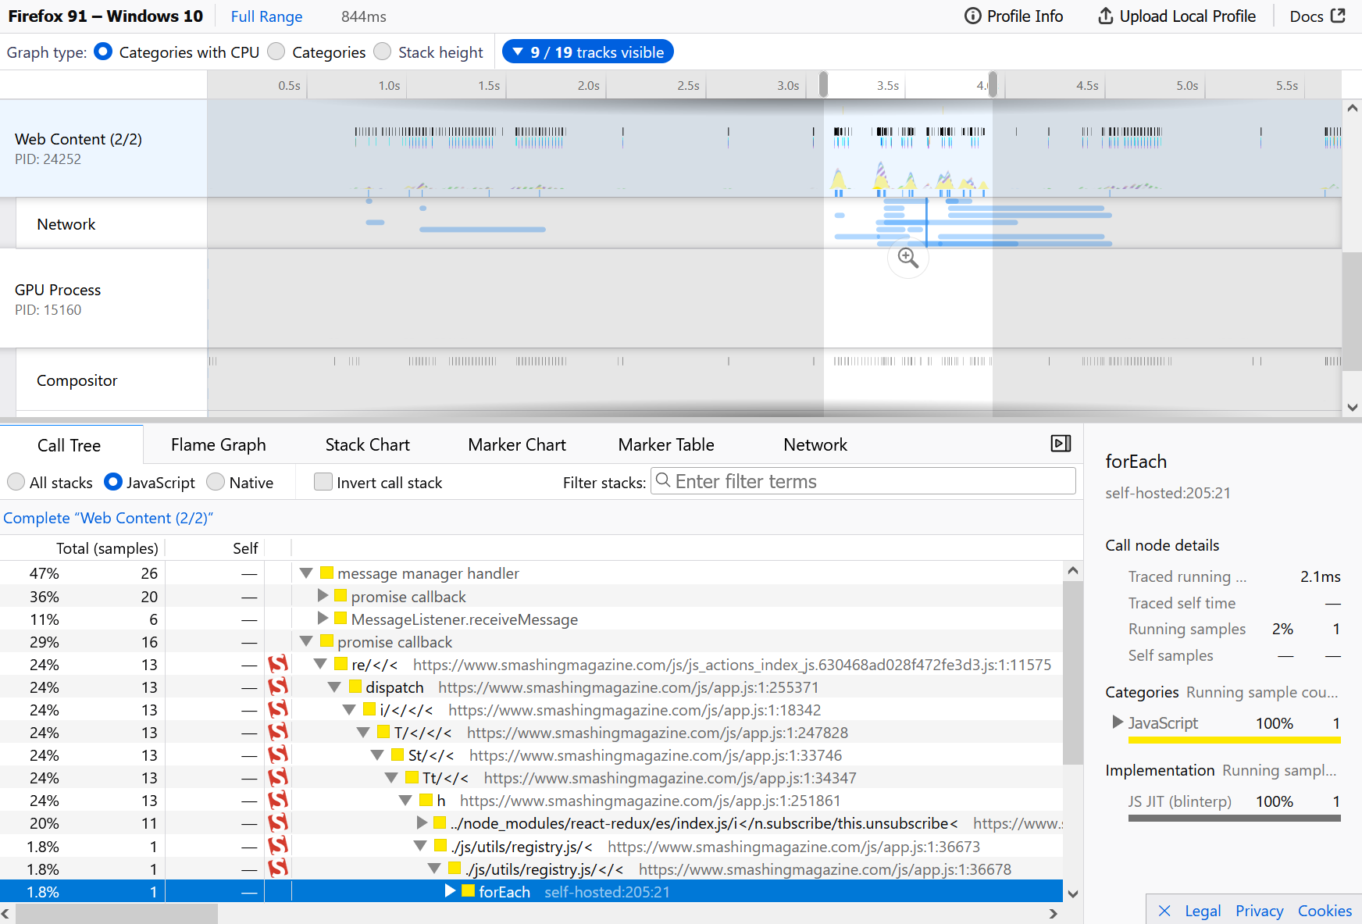The image size is (1362, 924).
Task: Expand the JavaScript category in call node details
Action: (1117, 722)
